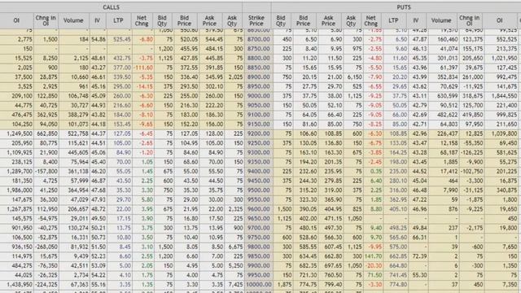Click put ask quantity 6,150

[354, 77]
